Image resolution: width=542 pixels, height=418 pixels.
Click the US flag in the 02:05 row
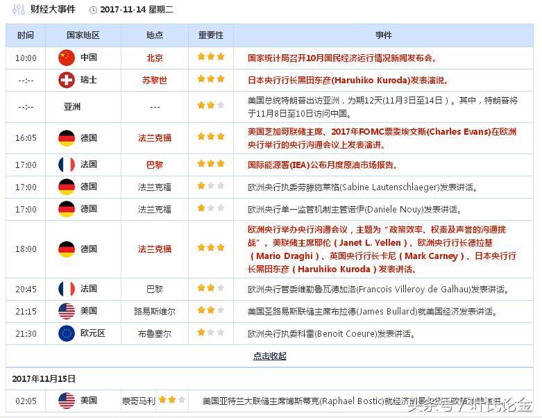point(67,401)
